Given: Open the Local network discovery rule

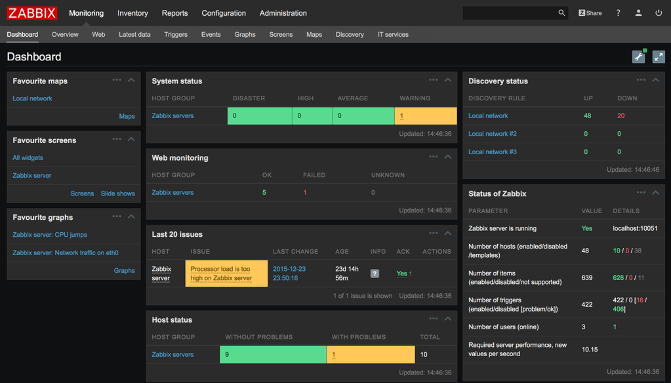Looking at the screenshot, I should 488,115.
